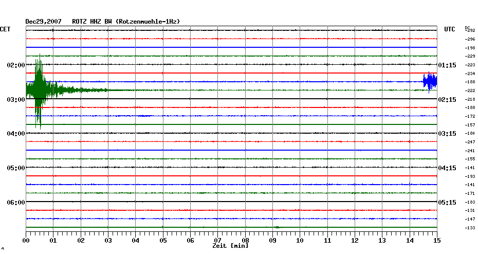Image resolution: width=478 pixels, height=254 pixels.
Task: Click minute tick label 10
Action: click(300, 240)
